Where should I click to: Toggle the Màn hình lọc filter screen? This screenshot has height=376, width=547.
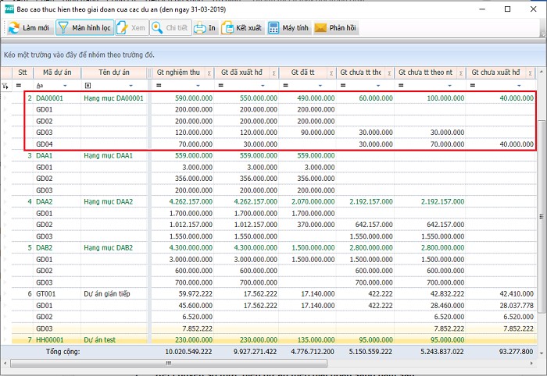[x=84, y=28]
